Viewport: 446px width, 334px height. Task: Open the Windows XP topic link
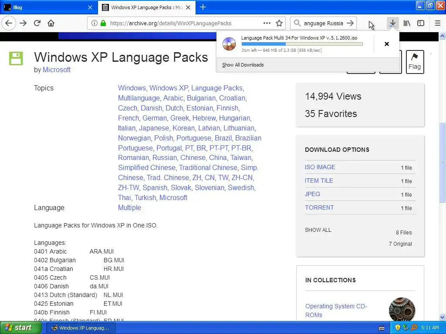click(x=169, y=88)
